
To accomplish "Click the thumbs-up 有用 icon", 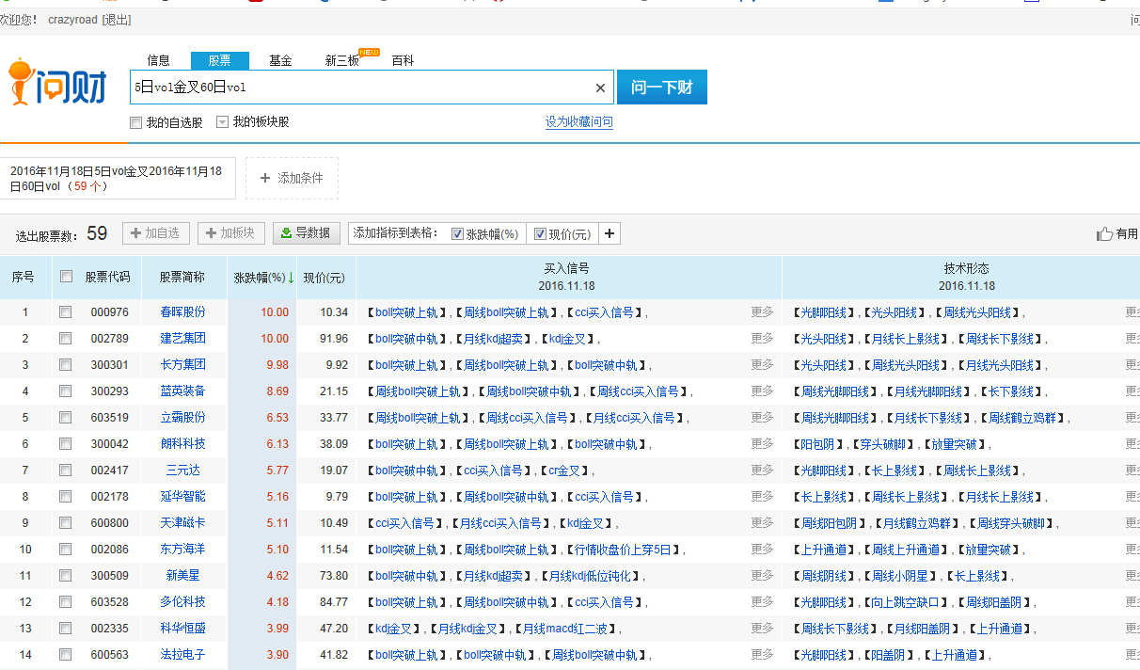I will 1104,233.
